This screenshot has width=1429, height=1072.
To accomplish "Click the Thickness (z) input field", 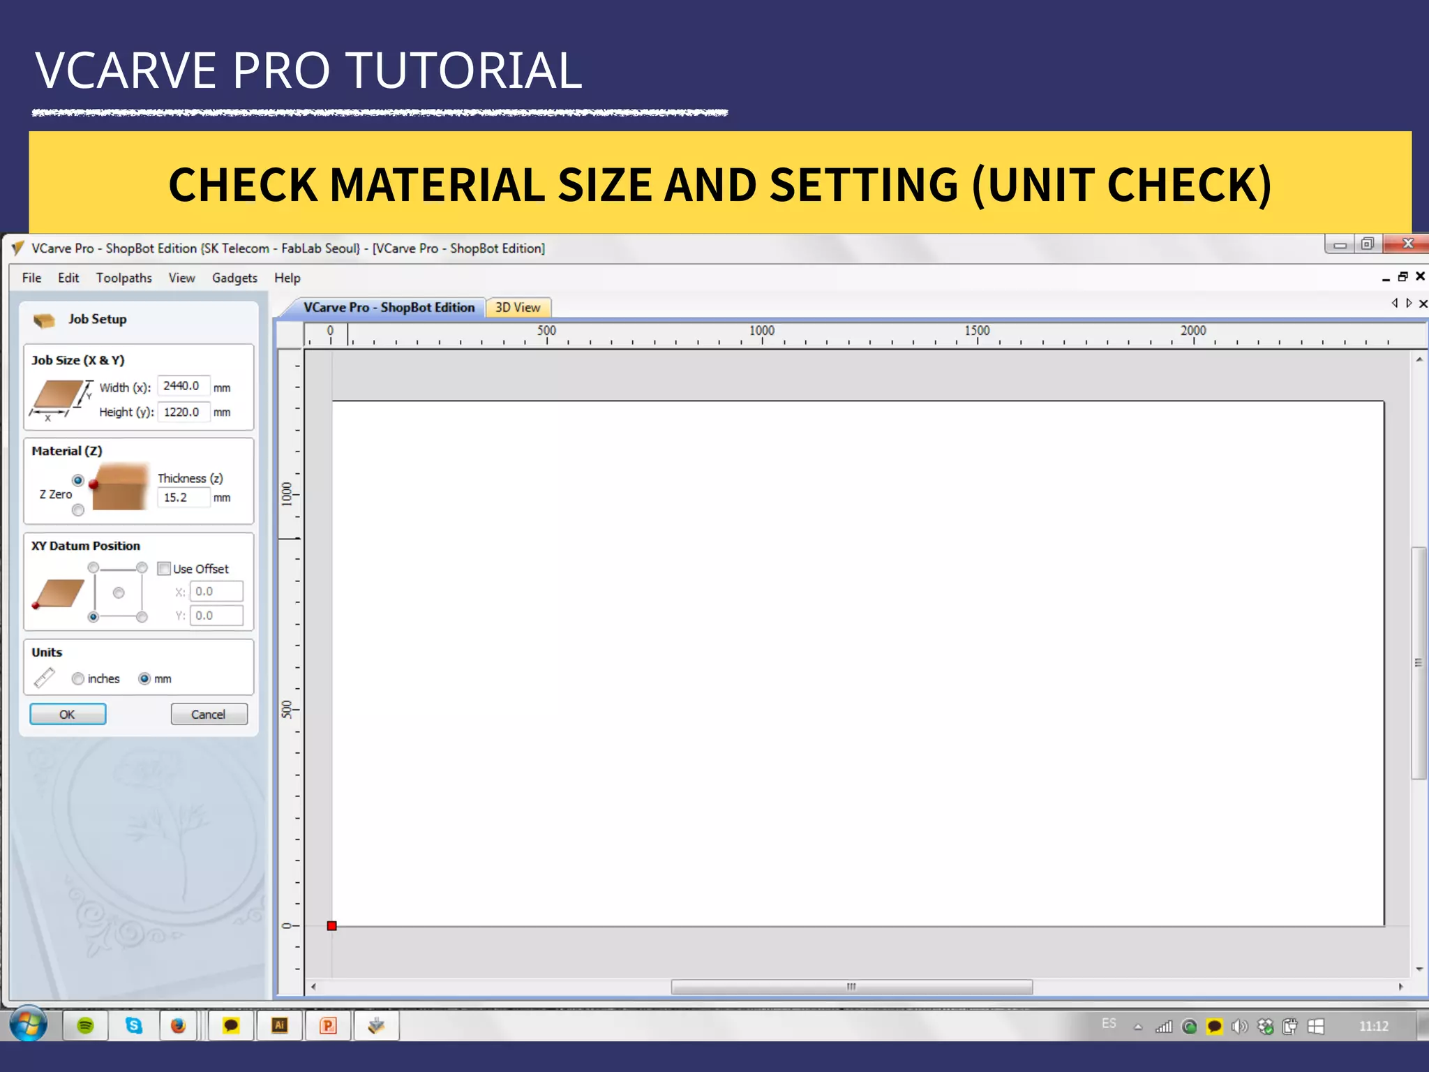I will tap(184, 498).
